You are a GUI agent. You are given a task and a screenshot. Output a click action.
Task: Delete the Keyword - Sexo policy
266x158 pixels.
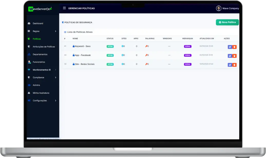point(234,47)
